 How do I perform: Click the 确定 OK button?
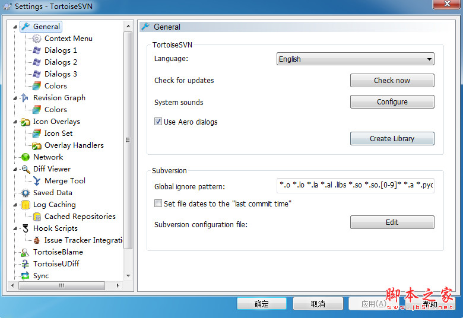tap(262, 304)
